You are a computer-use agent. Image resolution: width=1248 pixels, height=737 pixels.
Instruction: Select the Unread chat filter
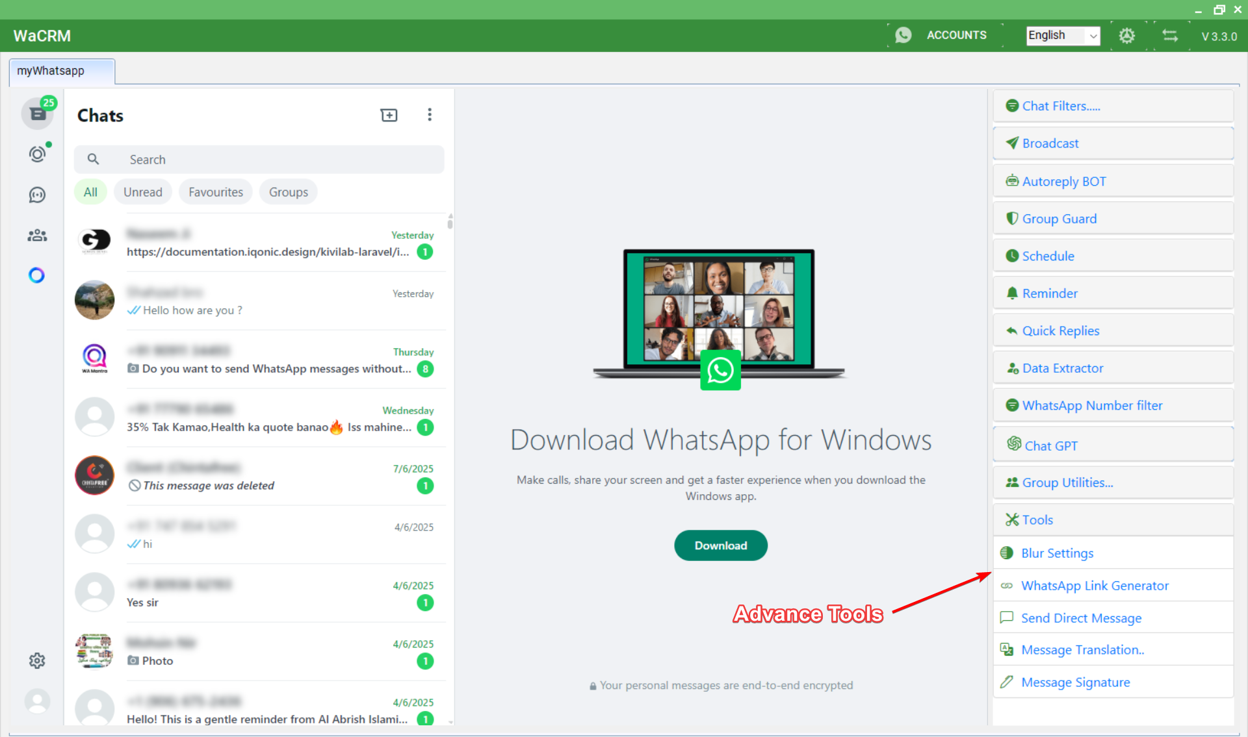[143, 192]
